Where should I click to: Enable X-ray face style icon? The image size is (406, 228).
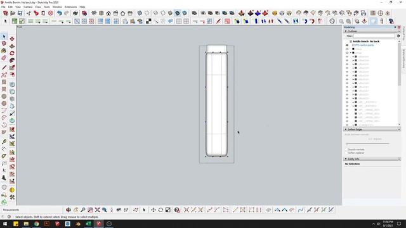coord(140,13)
